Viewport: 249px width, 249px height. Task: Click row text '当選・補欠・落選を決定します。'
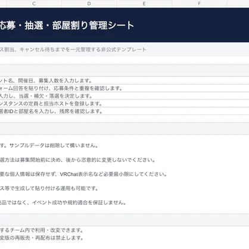[55, 96]
